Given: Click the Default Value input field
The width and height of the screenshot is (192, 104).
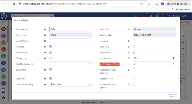Looking at the screenshot, I should click(71, 41).
